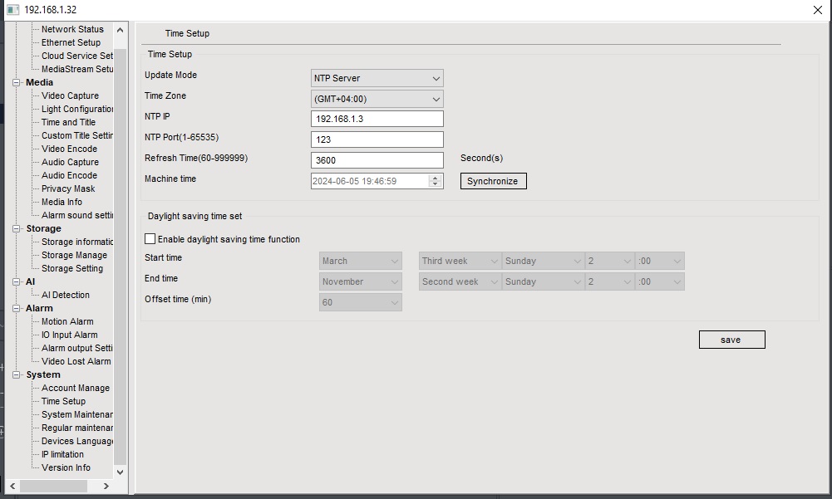Click sidebar horizontal scrollbar right arrow
This screenshot has height=499, width=832.
pyautogui.click(x=106, y=486)
